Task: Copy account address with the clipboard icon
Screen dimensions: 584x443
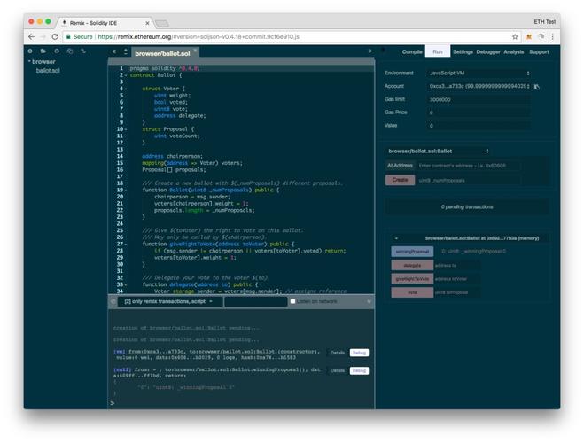Action: click(537, 86)
